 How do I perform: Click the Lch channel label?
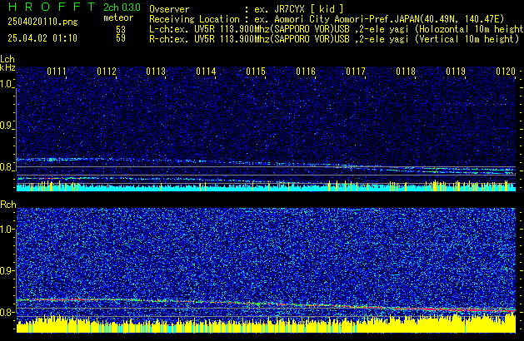(7, 59)
